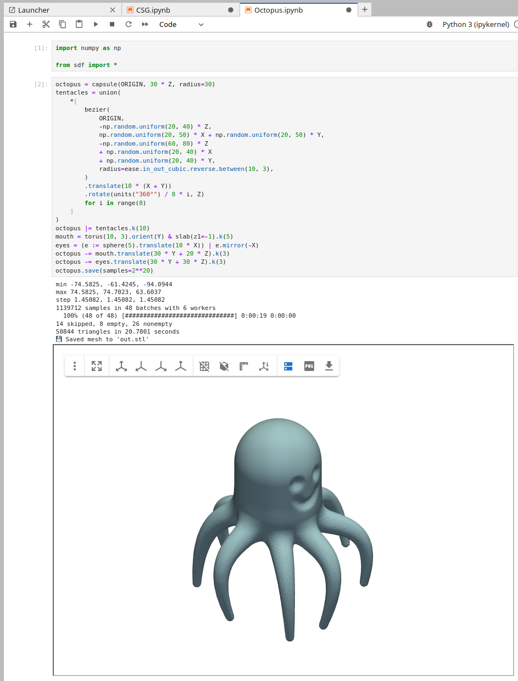Toggle the grid visibility in viewer

(x=204, y=366)
